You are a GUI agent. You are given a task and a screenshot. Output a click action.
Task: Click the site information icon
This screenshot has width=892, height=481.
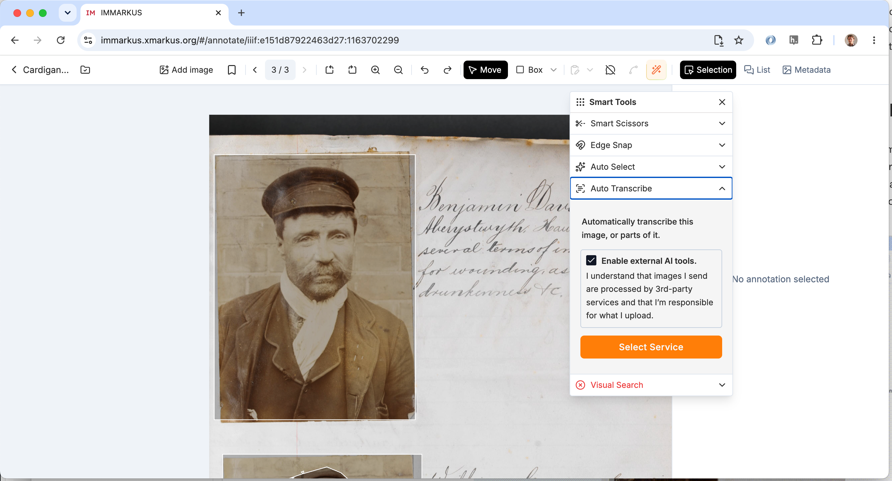[x=88, y=41]
